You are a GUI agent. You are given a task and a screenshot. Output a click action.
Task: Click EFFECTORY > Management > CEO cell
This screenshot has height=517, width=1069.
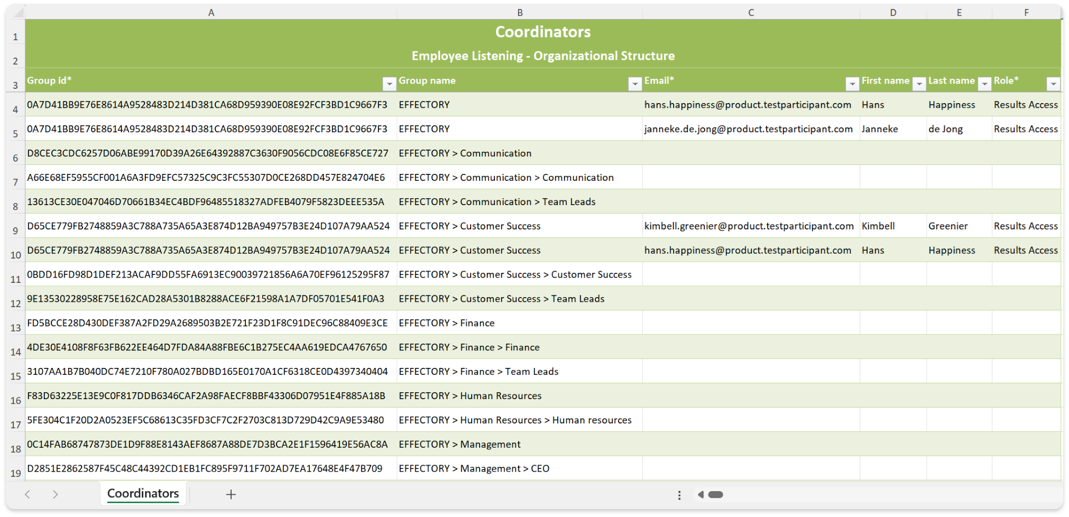pos(520,468)
